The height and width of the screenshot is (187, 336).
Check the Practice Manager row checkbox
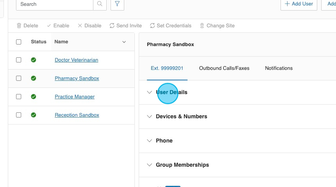pos(19,97)
